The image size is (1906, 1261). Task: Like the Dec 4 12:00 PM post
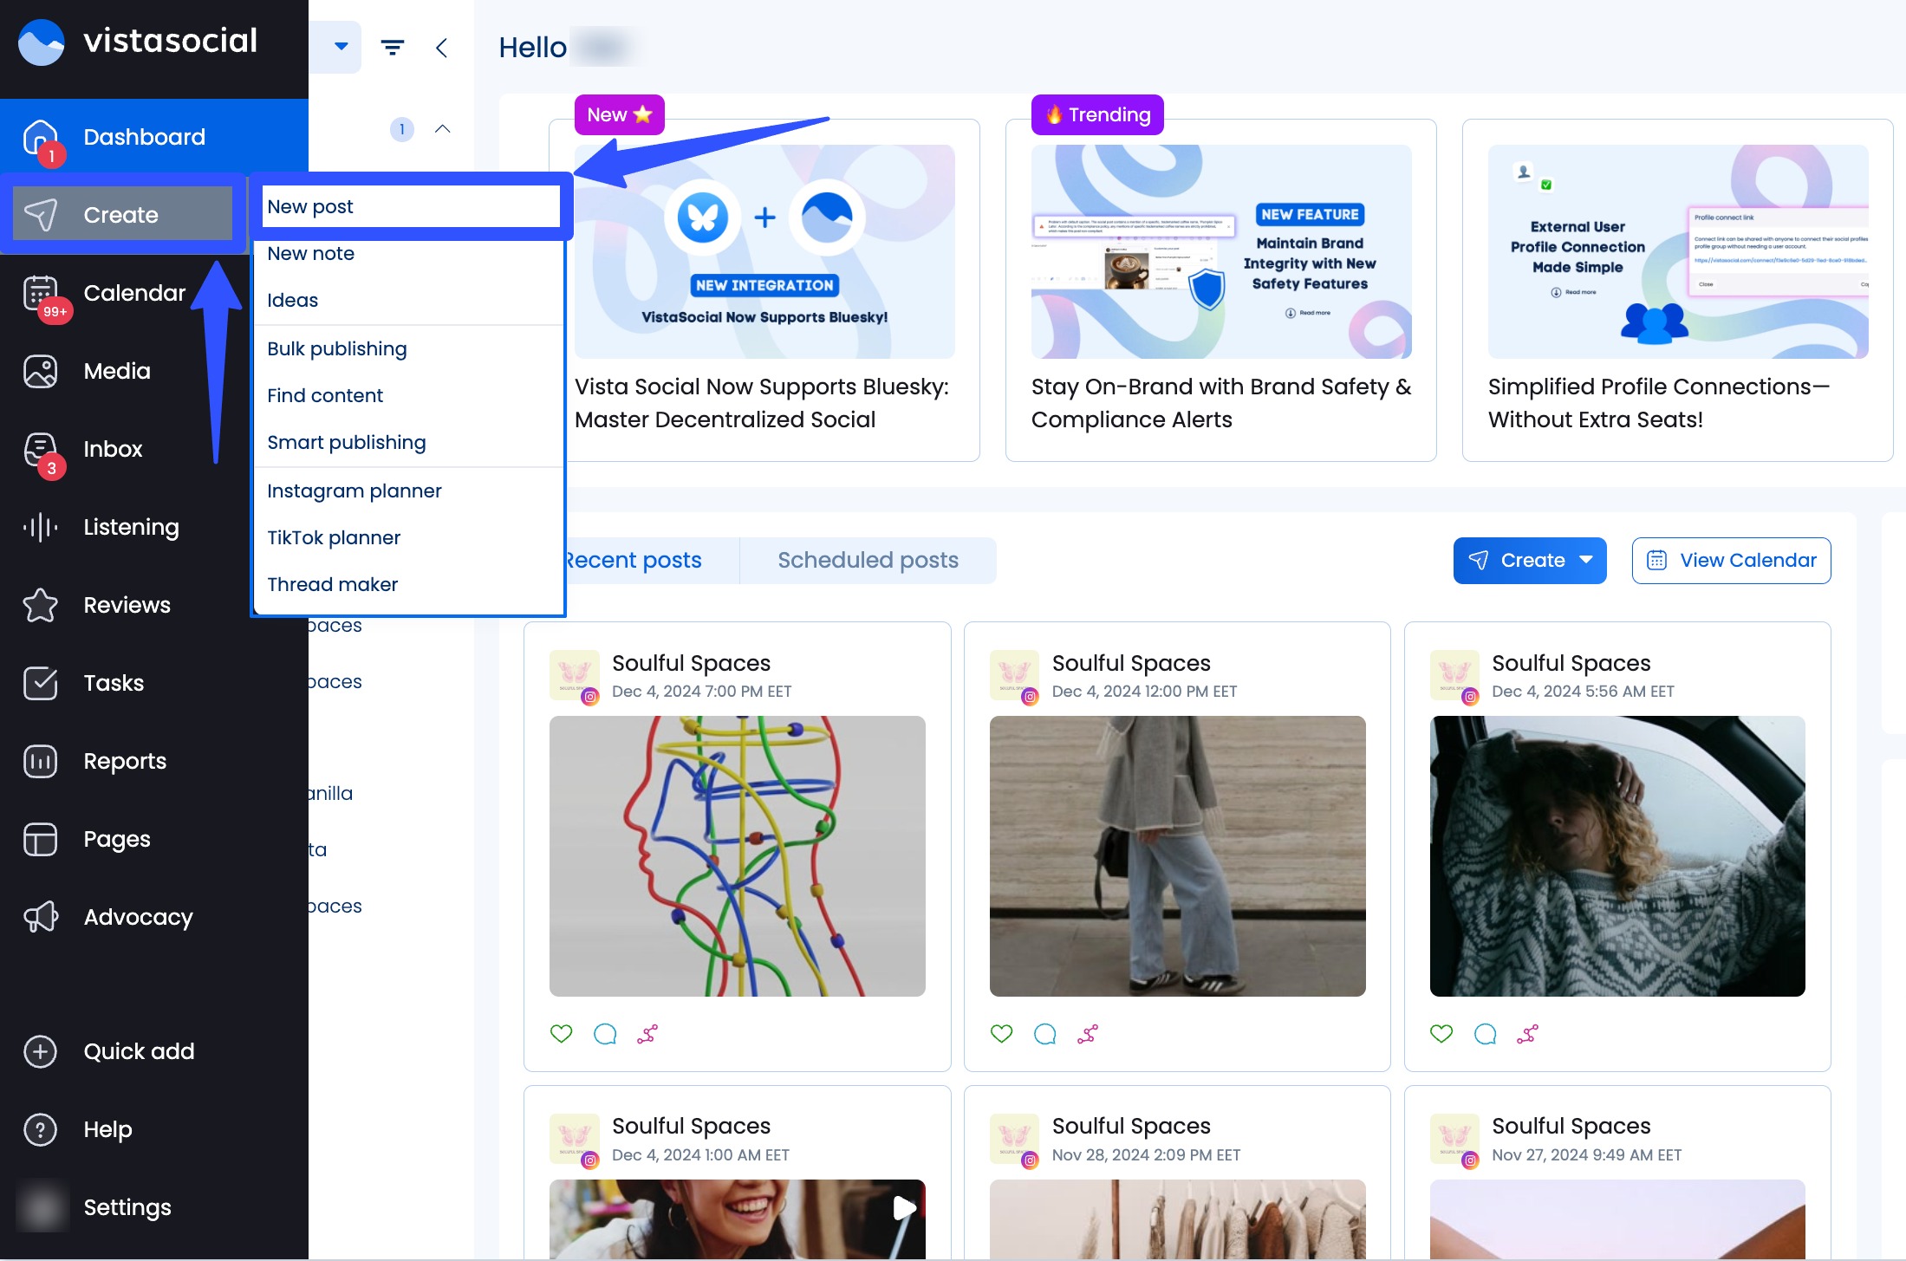tap(1001, 1033)
